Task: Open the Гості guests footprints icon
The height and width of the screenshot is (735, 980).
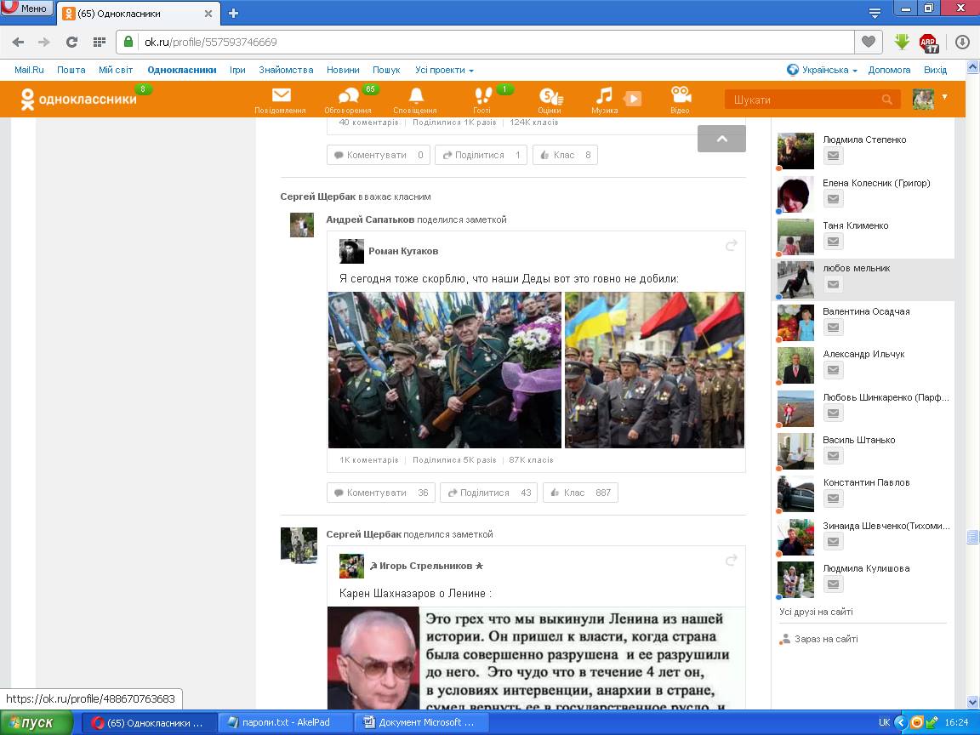Action: tap(482, 97)
